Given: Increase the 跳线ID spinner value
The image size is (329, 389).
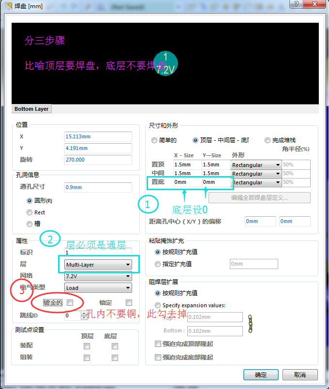Looking at the screenshot, I should 84,314.
